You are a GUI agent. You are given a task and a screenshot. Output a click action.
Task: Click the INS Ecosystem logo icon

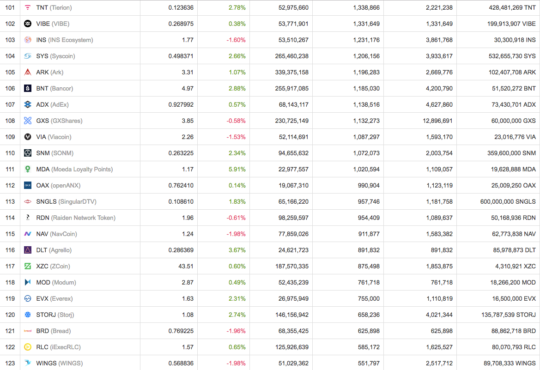pos(28,40)
